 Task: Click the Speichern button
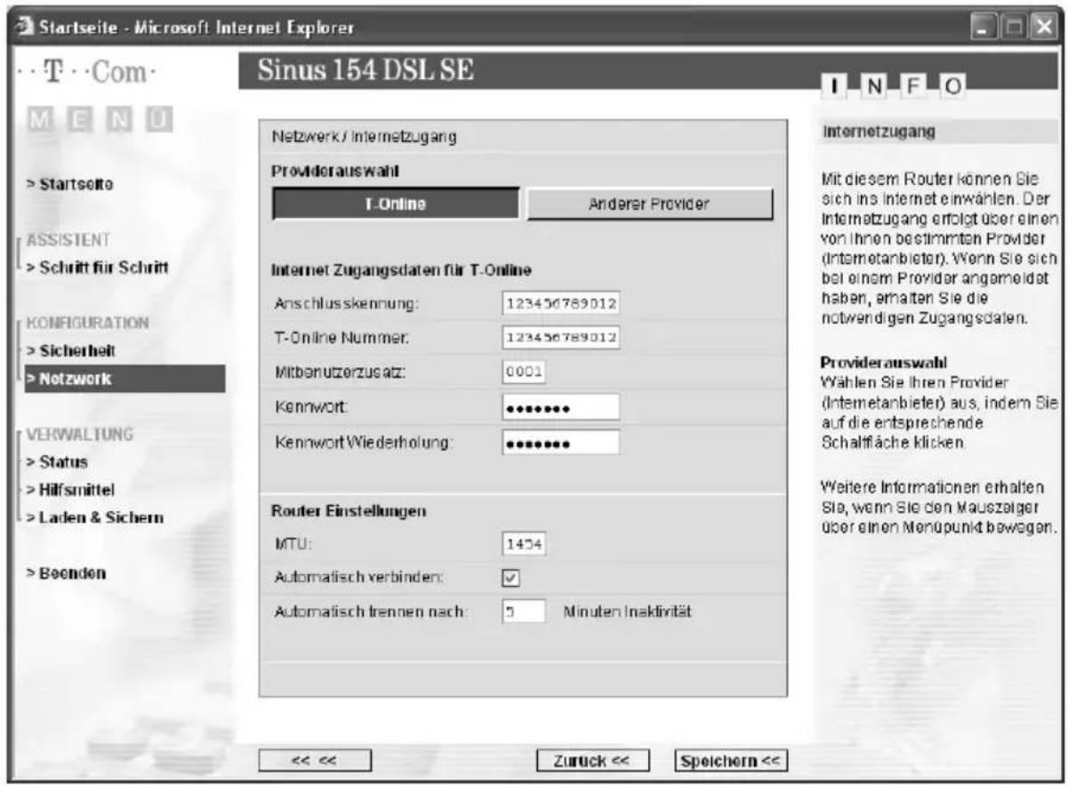(730, 761)
